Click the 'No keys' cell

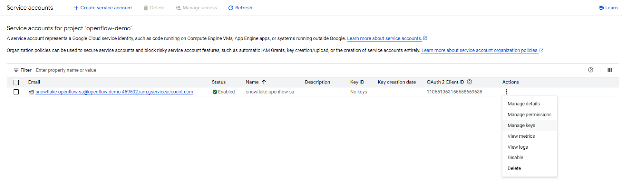(358, 92)
